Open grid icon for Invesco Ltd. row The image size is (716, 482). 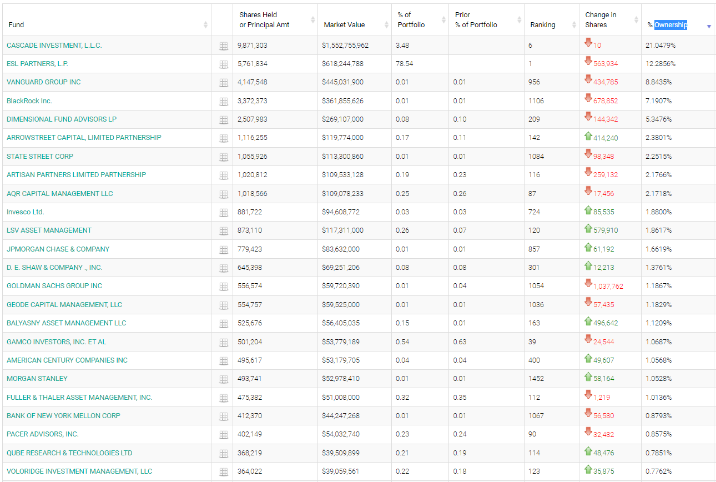point(224,213)
